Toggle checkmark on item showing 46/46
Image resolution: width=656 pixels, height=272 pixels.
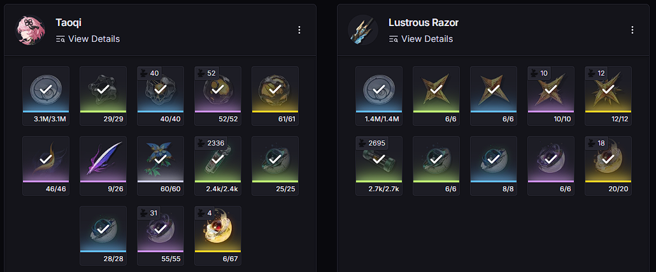point(46,160)
